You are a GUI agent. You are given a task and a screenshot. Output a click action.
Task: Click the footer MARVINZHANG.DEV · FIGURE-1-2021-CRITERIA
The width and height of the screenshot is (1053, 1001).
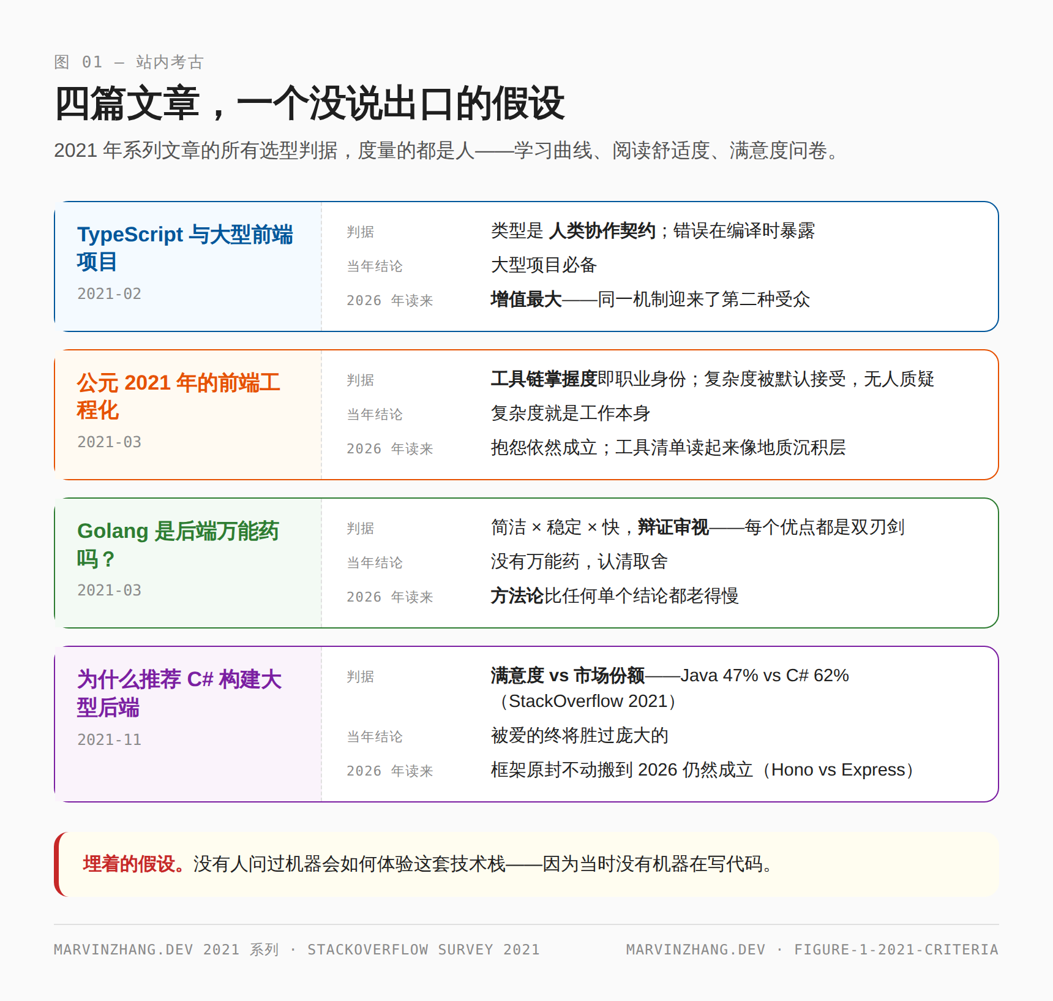812,950
